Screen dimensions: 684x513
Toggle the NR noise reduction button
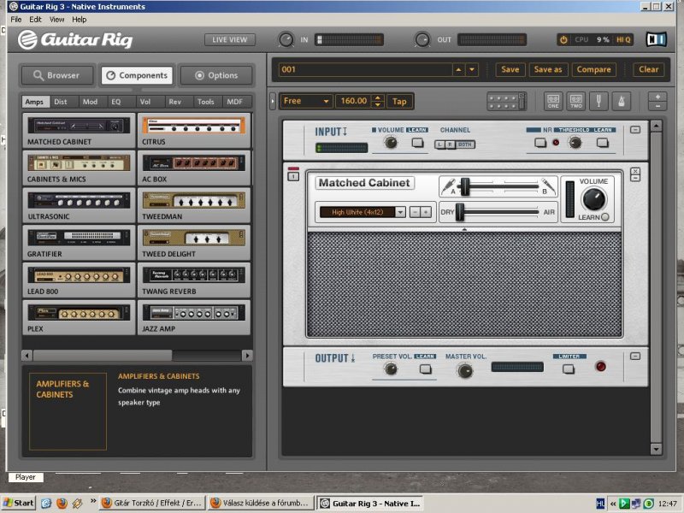(x=540, y=143)
